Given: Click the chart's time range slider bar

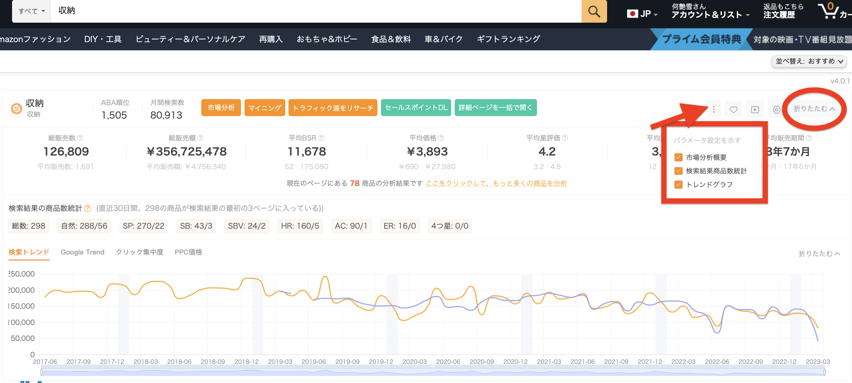Looking at the screenshot, I should pos(433,372).
